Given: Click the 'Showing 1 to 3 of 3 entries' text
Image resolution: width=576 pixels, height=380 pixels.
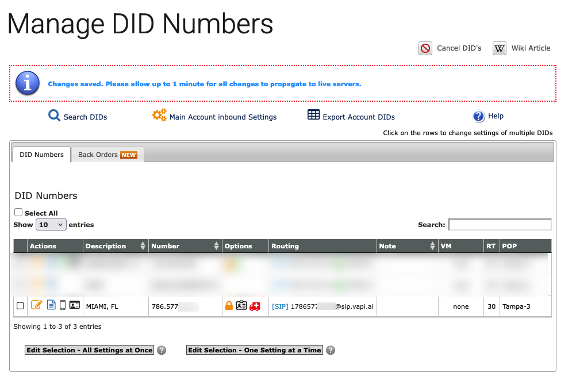Looking at the screenshot, I should [x=57, y=327].
